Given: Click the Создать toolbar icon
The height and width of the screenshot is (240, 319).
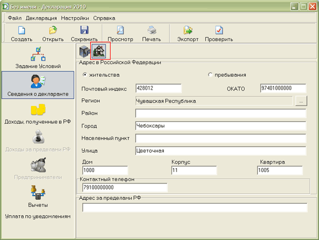Looking at the screenshot, I should (x=21, y=30).
